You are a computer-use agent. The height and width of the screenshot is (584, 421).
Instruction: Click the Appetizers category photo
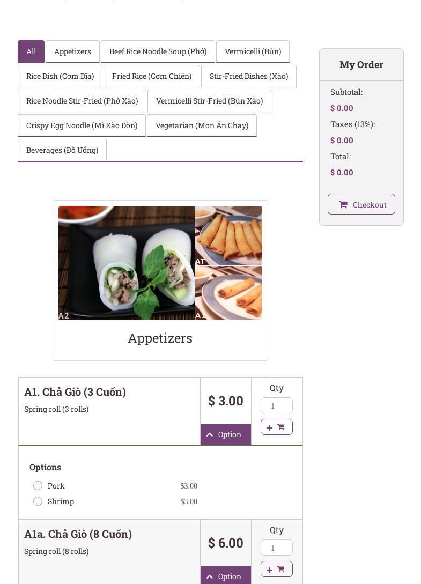click(x=160, y=263)
